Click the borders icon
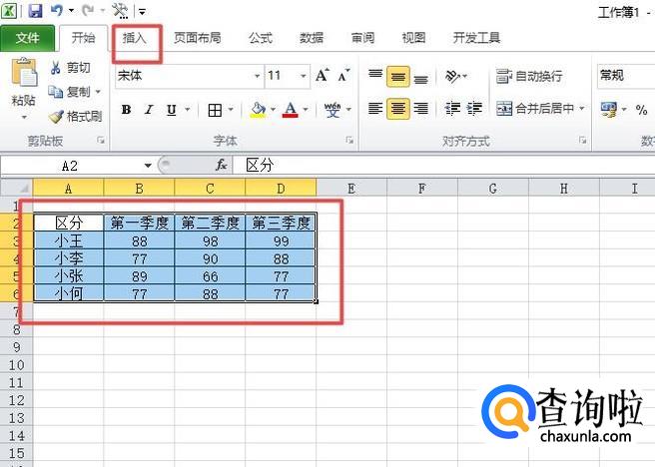Viewport: 655px width, 467px height. coord(215,110)
